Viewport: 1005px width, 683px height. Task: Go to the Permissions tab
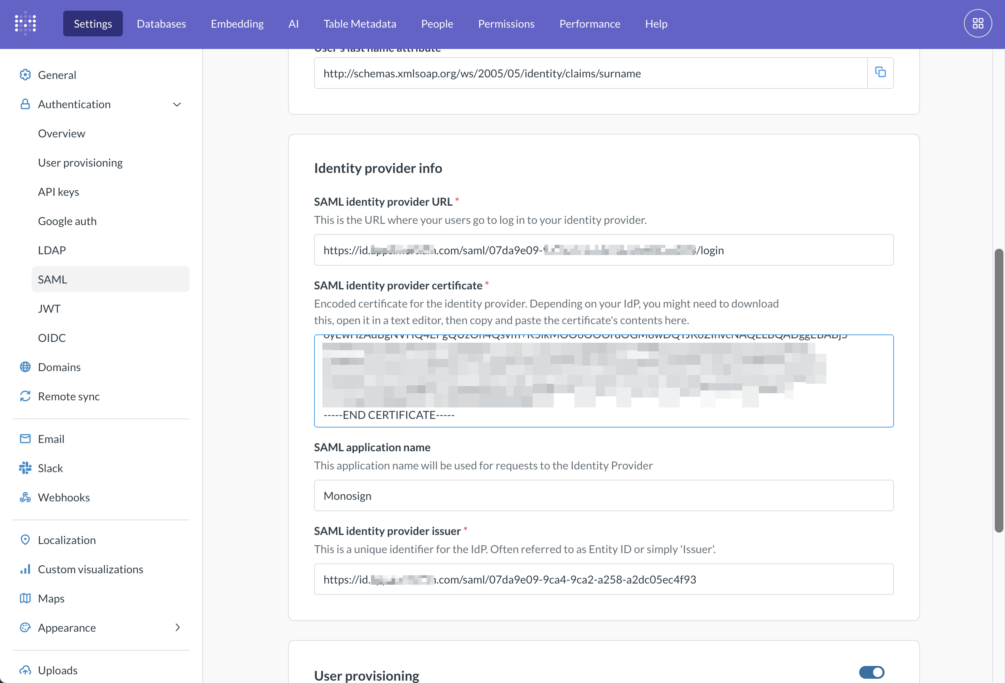click(506, 23)
